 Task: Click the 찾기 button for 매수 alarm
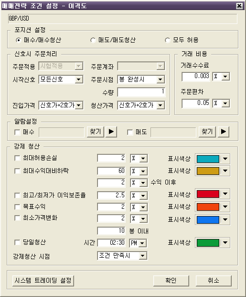click(x=96, y=131)
